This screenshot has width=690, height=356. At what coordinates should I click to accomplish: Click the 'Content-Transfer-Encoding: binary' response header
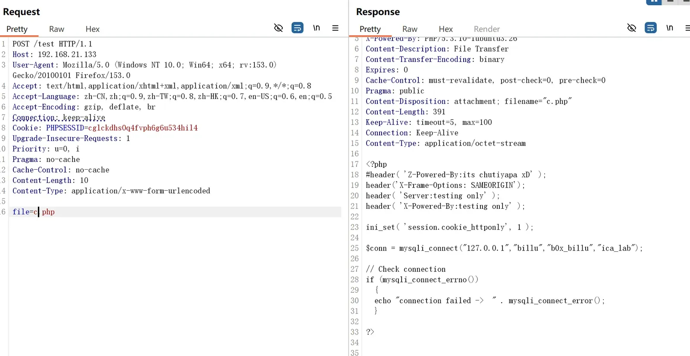pyautogui.click(x=435, y=59)
